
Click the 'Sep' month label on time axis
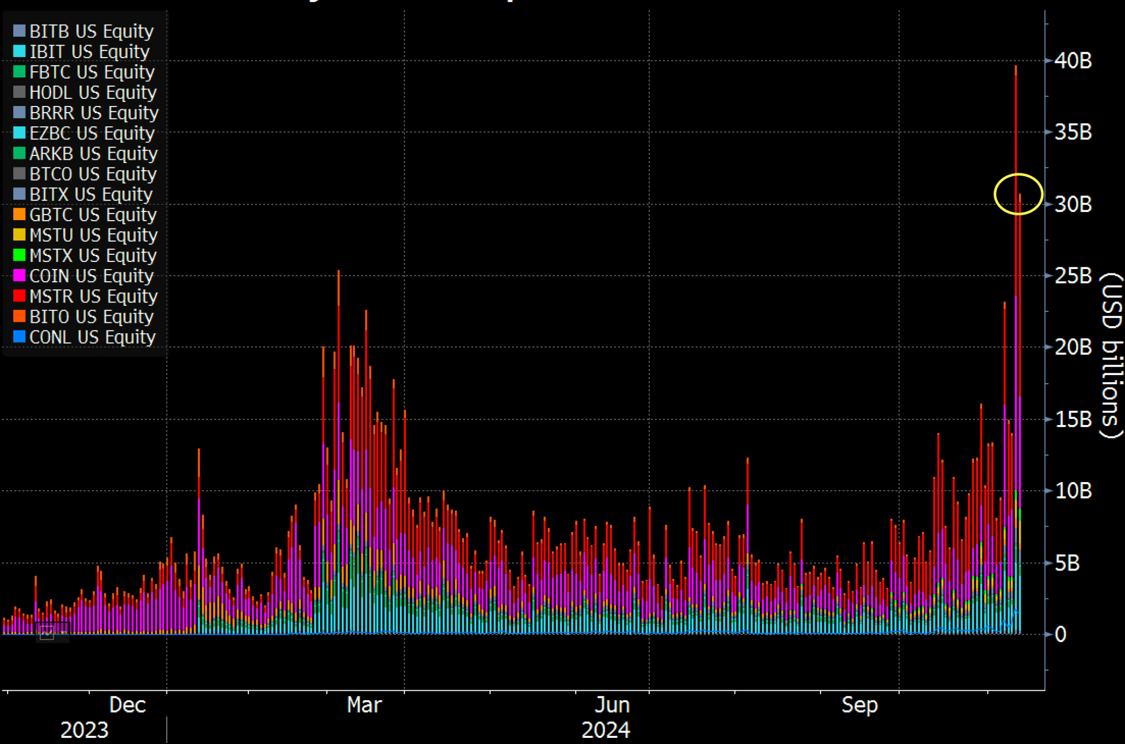(x=860, y=705)
